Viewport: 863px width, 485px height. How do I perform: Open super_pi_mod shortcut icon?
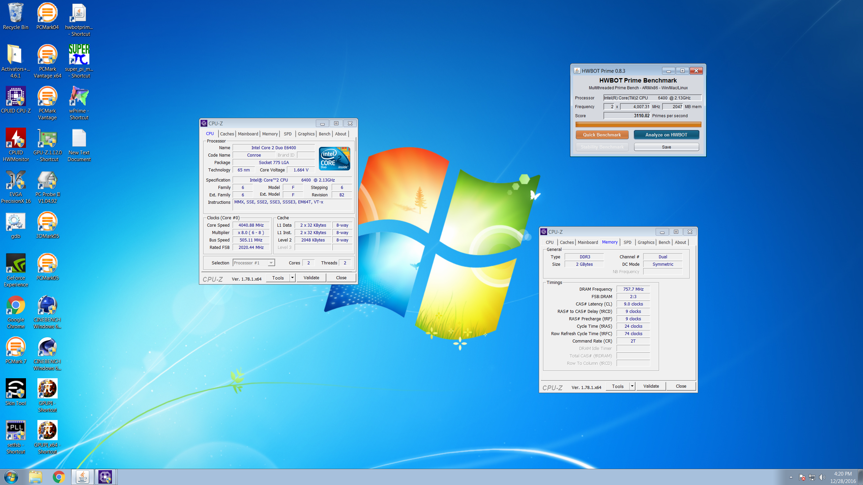click(x=79, y=61)
